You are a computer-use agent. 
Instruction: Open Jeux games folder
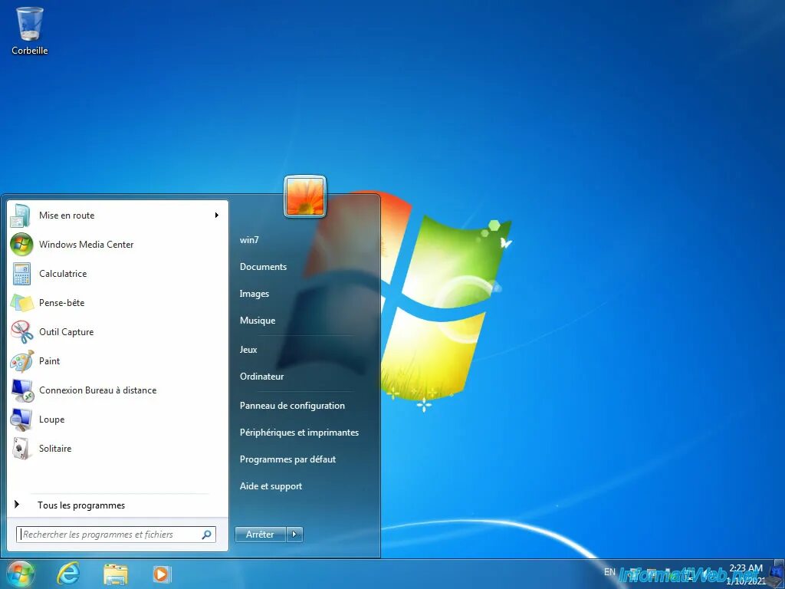[x=248, y=350]
